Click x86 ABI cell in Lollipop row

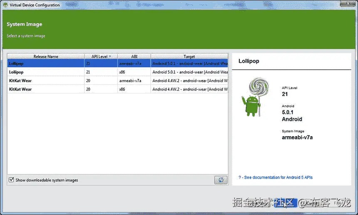(x=134, y=72)
